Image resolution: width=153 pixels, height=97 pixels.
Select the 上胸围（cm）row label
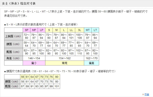[14, 36]
